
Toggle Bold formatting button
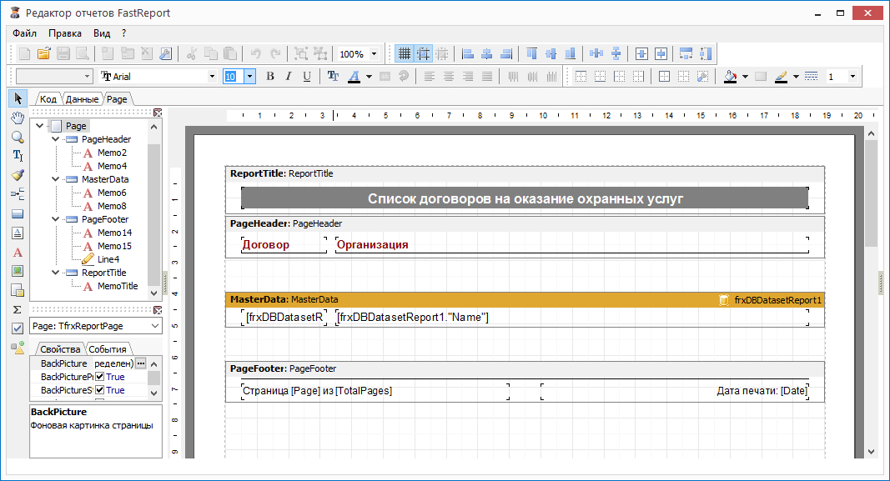(270, 76)
